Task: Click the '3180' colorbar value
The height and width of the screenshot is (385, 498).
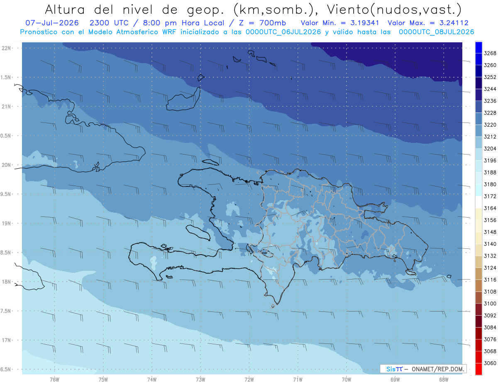Action: click(x=490, y=184)
